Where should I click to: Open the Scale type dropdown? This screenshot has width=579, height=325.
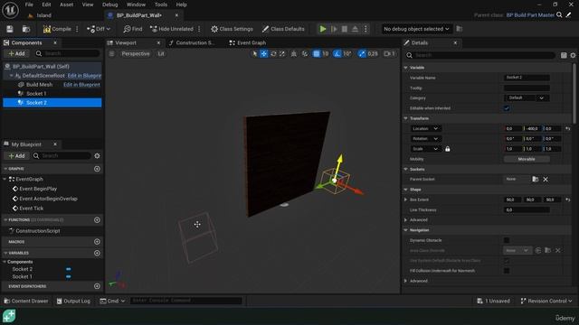click(425, 149)
